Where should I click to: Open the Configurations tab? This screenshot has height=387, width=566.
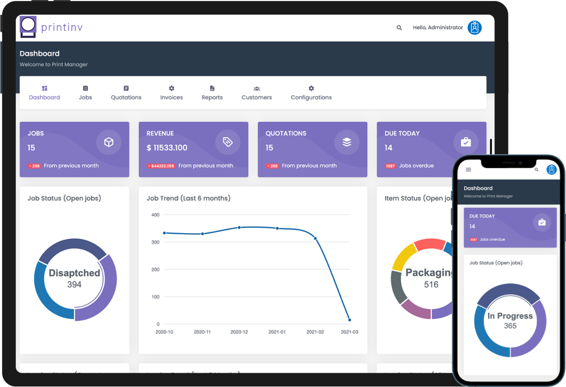(x=311, y=92)
